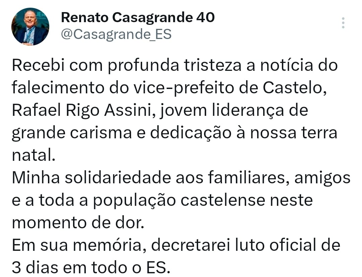The image size is (362, 277).
Task: Open the three-dot more options menu
Action: pyautogui.click(x=343, y=23)
